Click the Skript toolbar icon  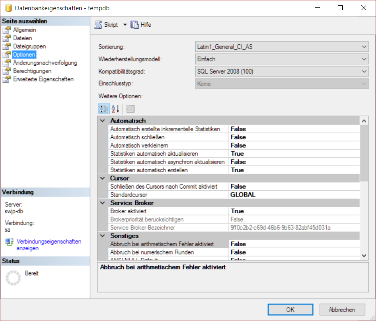pyautogui.click(x=98, y=25)
